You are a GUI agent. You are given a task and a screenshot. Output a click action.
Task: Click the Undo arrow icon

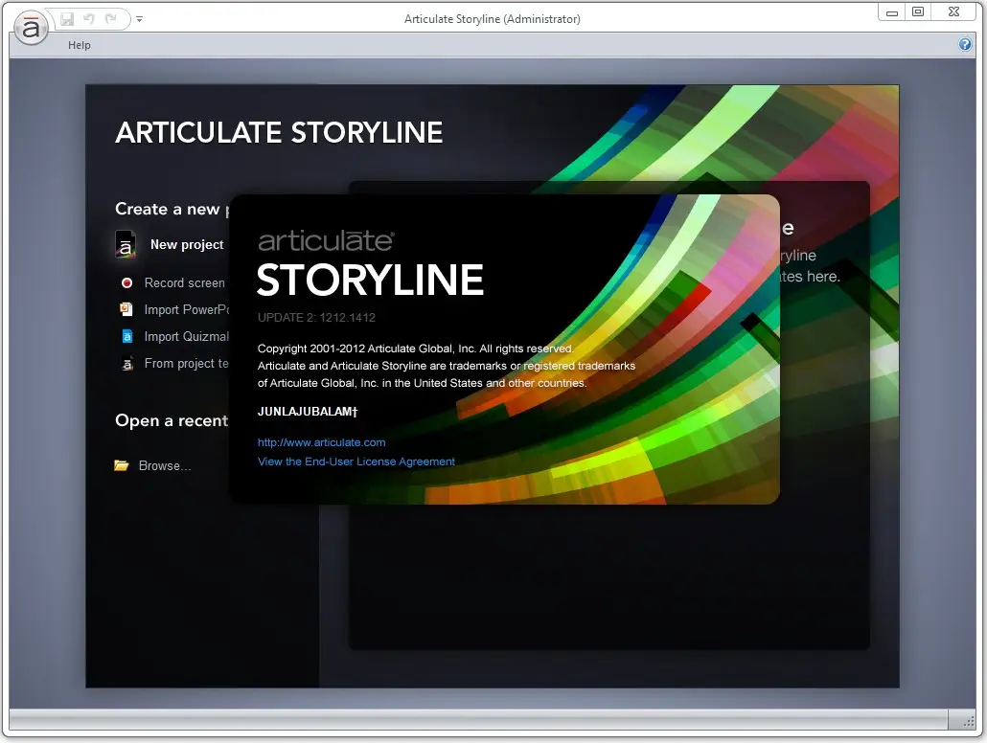point(89,19)
